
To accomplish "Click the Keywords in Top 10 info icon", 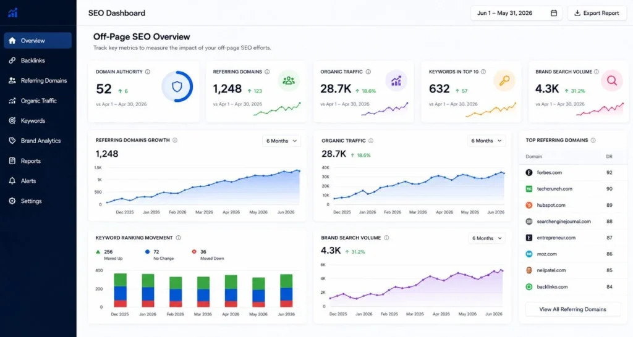I will (x=483, y=72).
